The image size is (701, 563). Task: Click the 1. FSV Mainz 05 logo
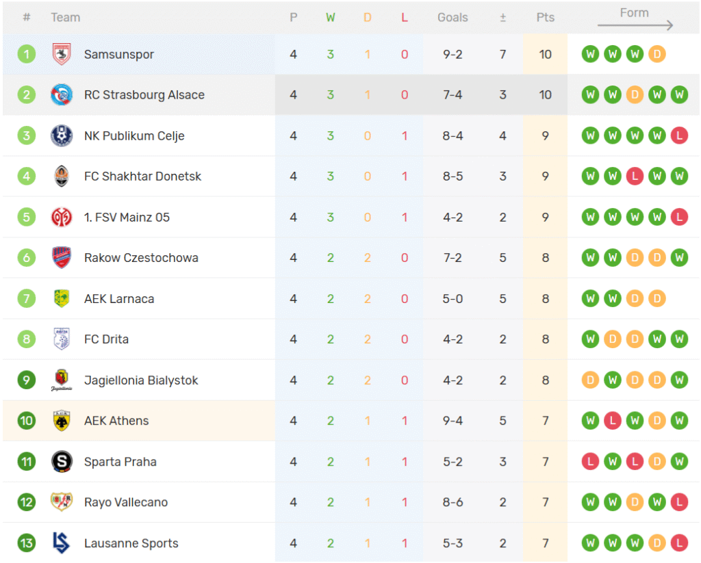(x=62, y=218)
